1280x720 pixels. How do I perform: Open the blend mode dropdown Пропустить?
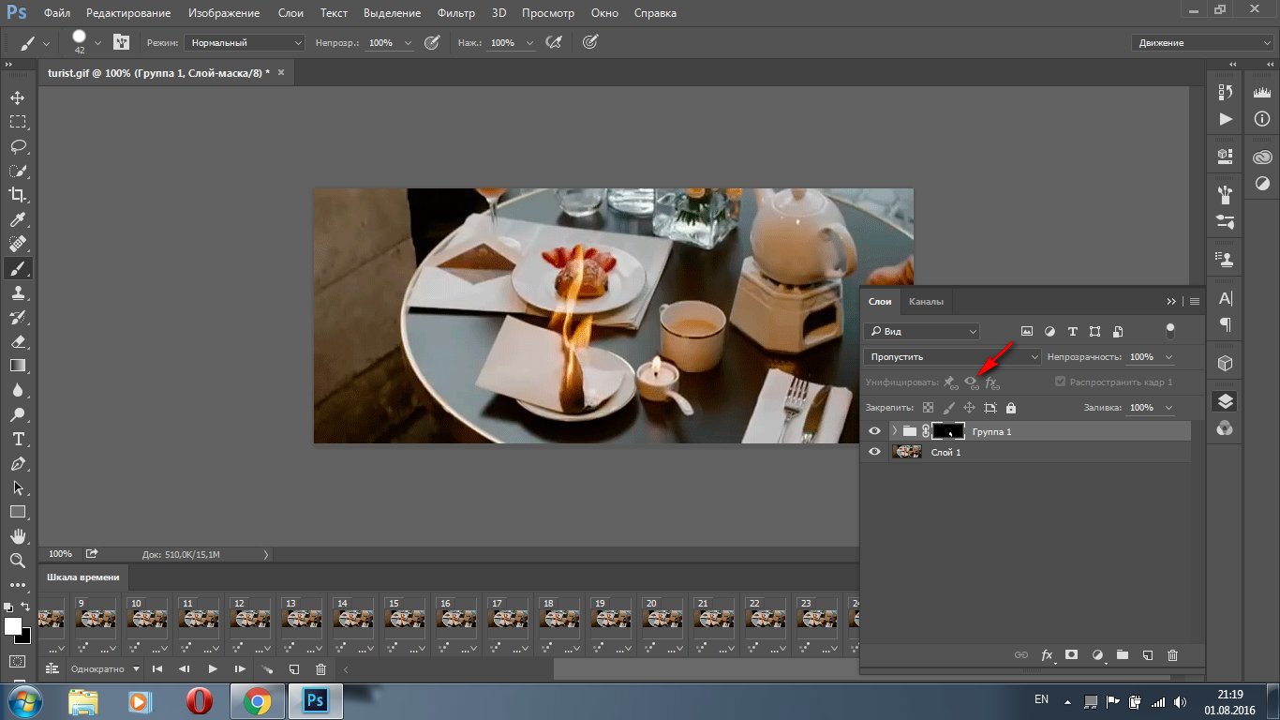click(952, 356)
